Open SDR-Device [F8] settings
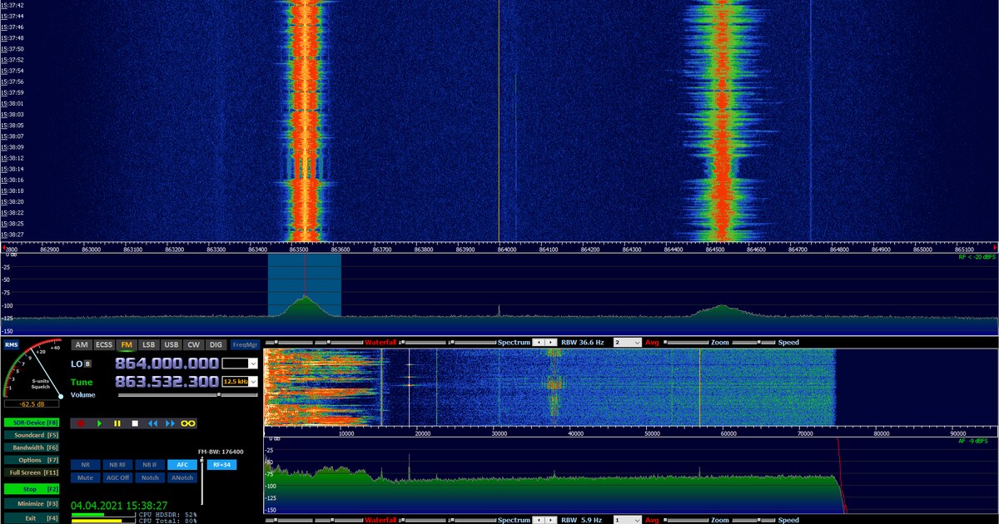The width and height of the screenshot is (999, 524). [31, 423]
